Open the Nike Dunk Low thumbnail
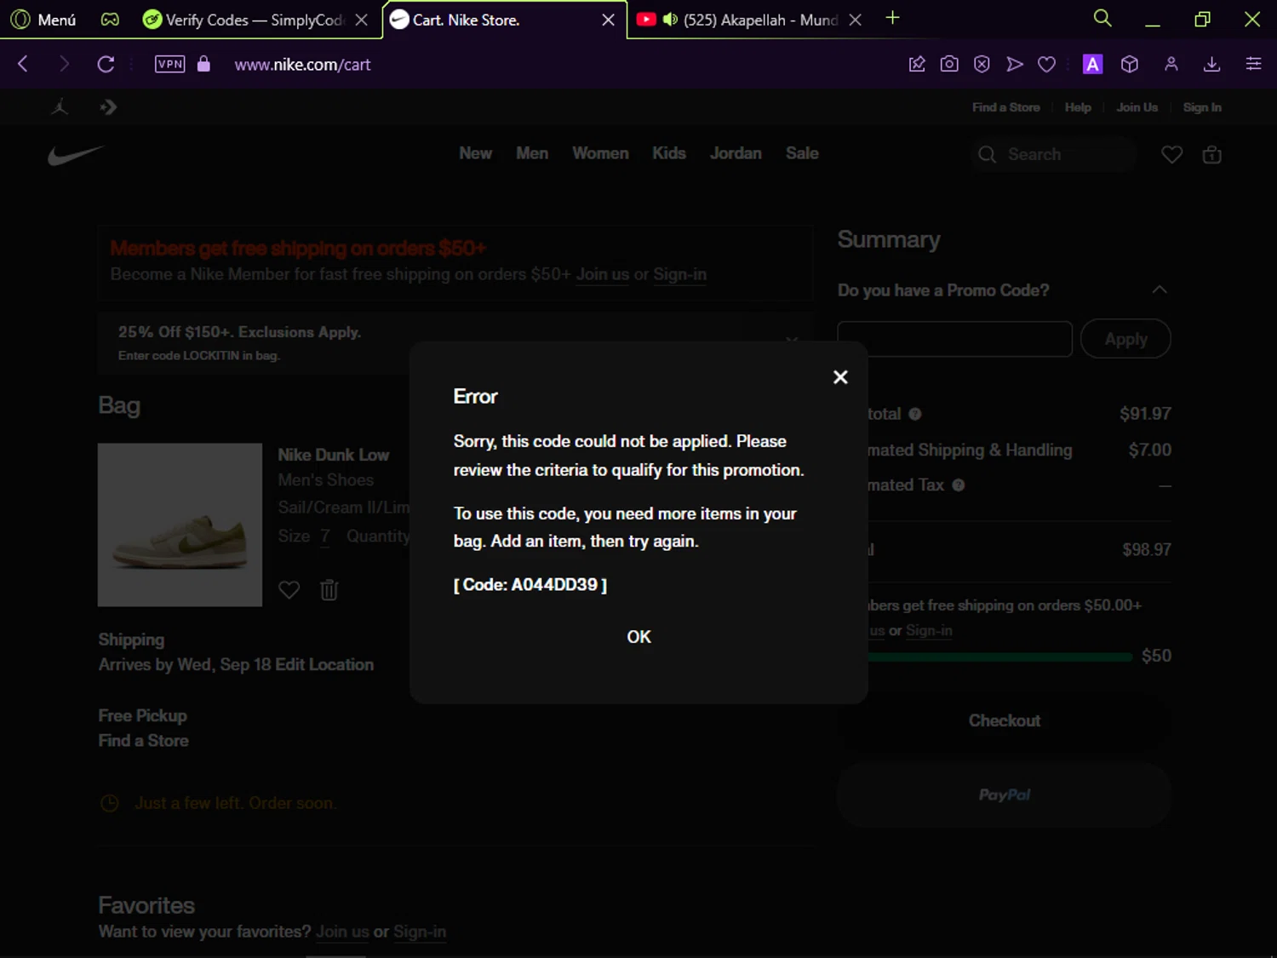Image resolution: width=1277 pixels, height=958 pixels. click(x=180, y=525)
